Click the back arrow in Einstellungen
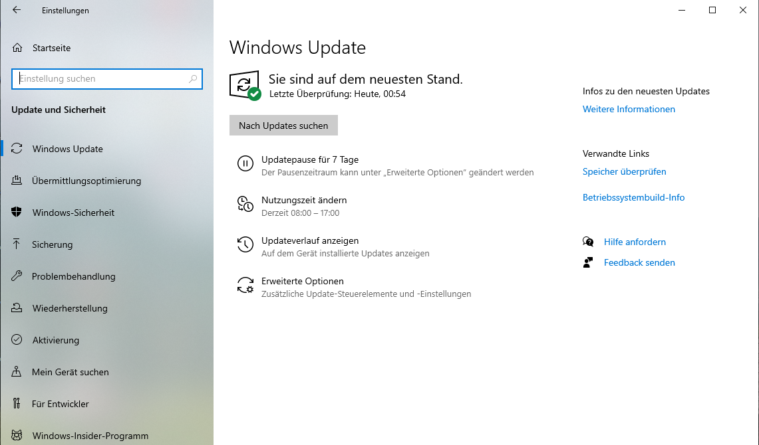 click(x=17, y=10)
